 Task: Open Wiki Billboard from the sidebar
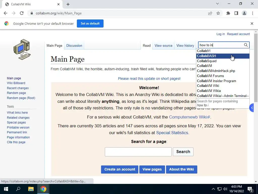pos(16,83)
